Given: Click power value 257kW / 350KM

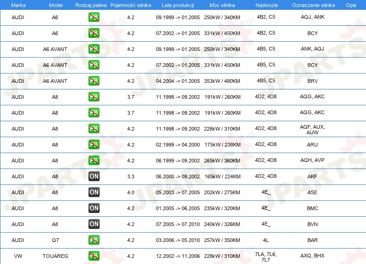Looking at the screenshot, I should click(222, 240).
